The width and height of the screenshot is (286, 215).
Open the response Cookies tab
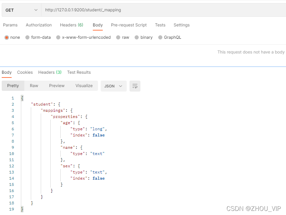(x=25, y=72)
